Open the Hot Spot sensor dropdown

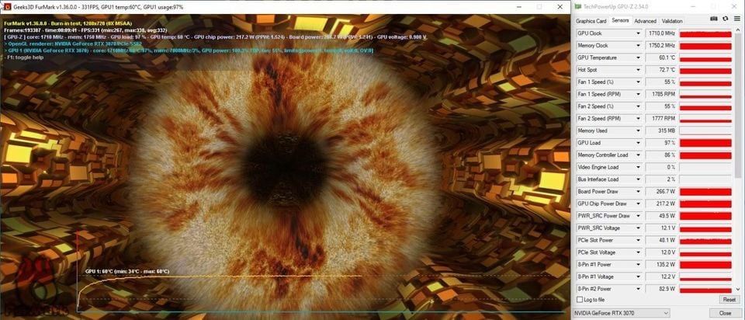(638, 70)
